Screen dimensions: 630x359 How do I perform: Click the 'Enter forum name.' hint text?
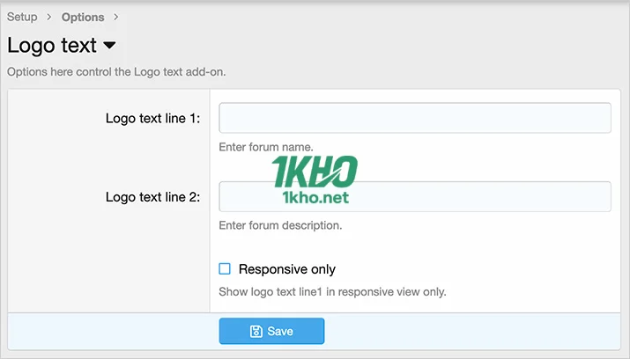265,147
